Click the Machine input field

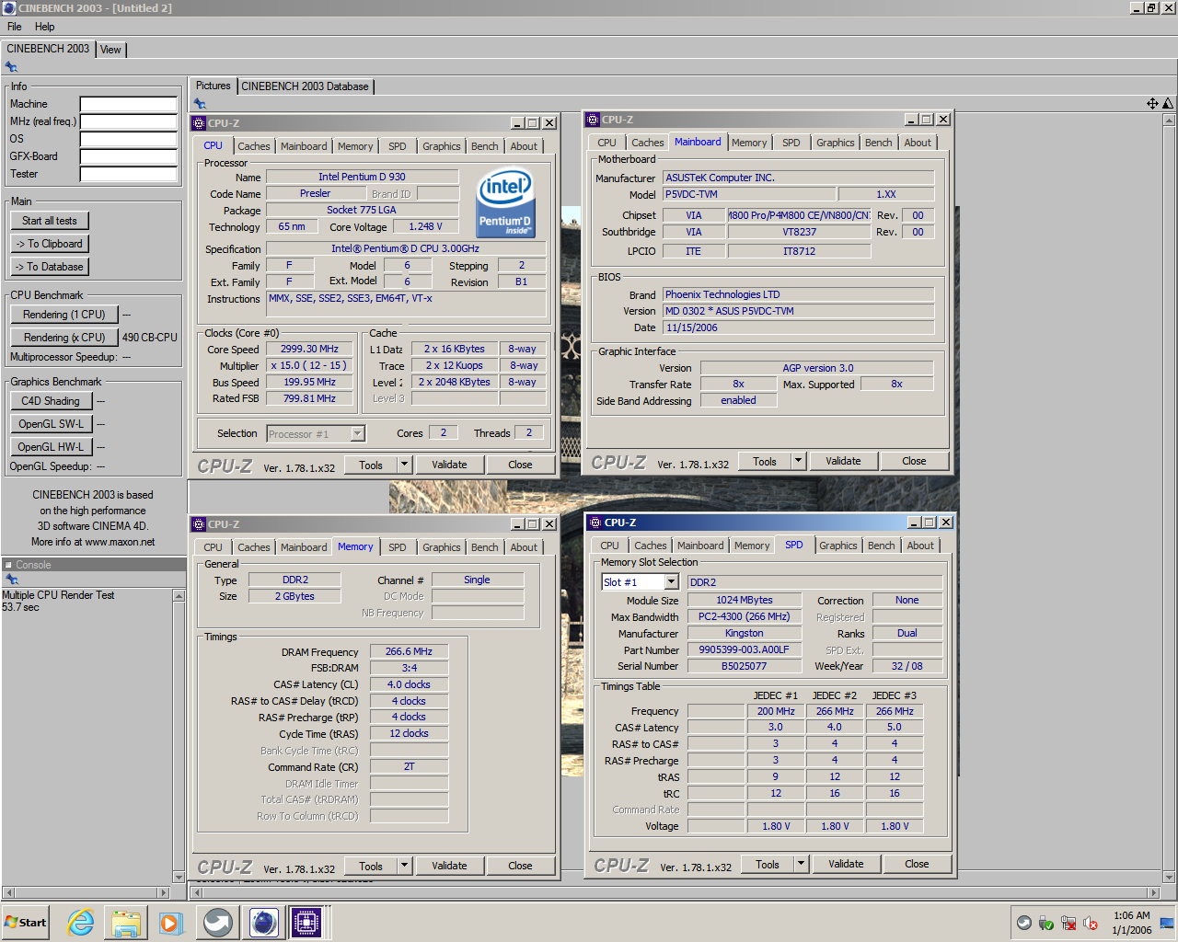pos(129,104)
